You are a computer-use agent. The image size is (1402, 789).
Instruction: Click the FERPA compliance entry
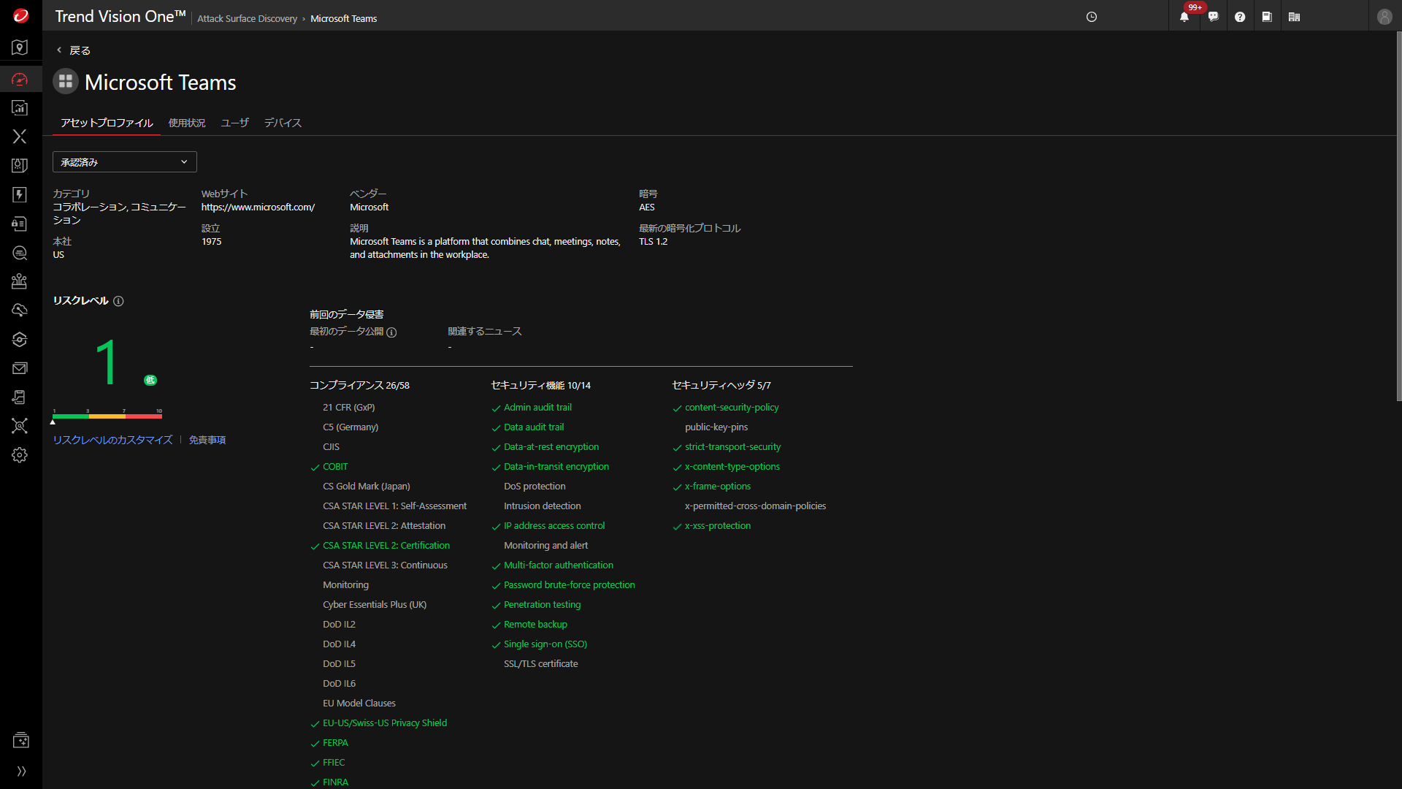point(335,743)
